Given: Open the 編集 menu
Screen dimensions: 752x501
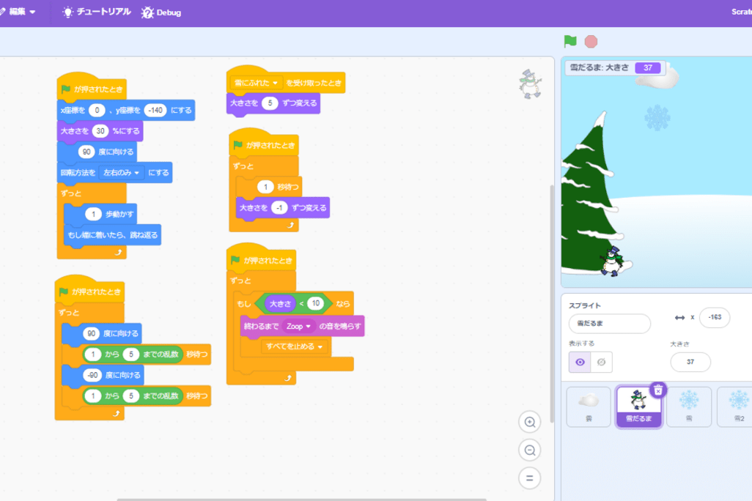Looking at the screenshot, I should (21, 12).
